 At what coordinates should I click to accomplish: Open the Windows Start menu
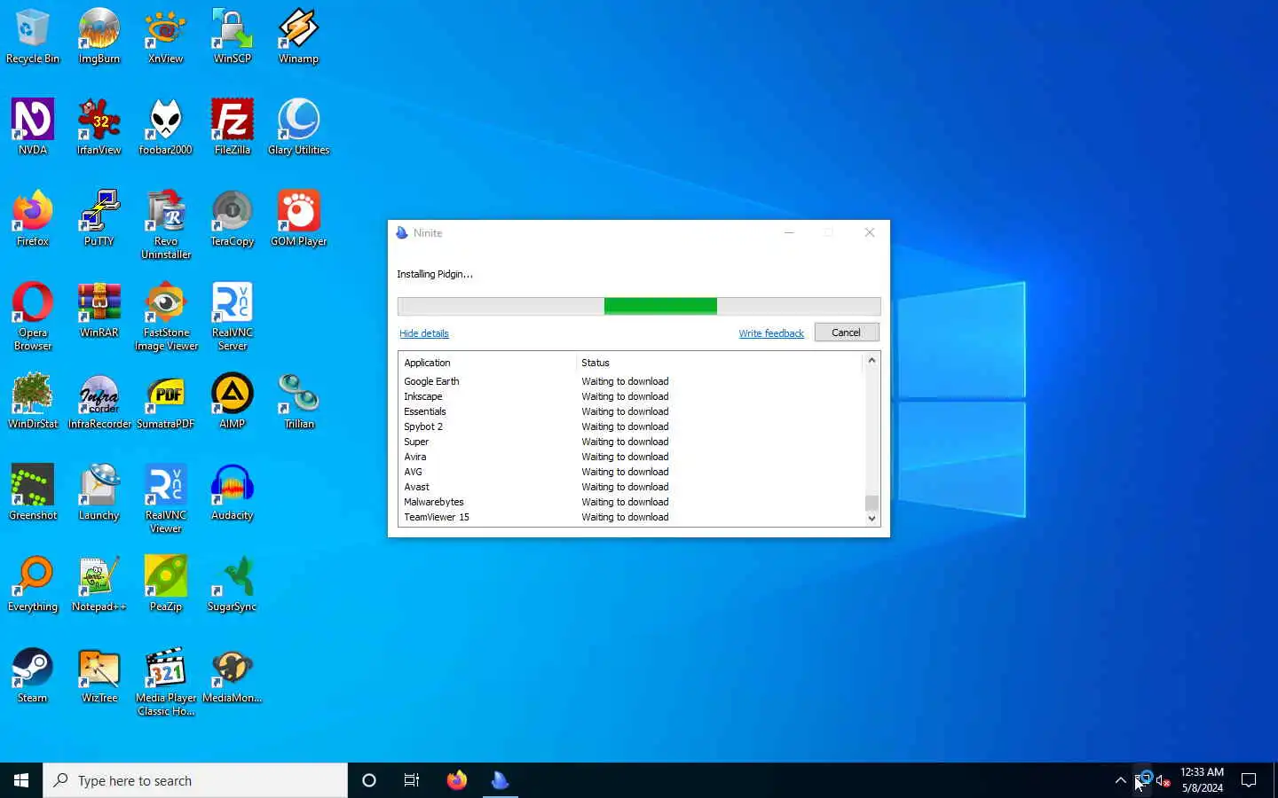(x=21, y=780)
